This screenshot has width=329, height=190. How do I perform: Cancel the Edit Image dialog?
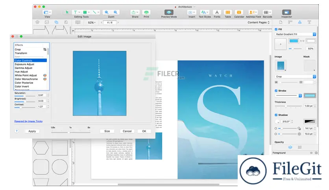pyautogui.click(x=127, y=131)
